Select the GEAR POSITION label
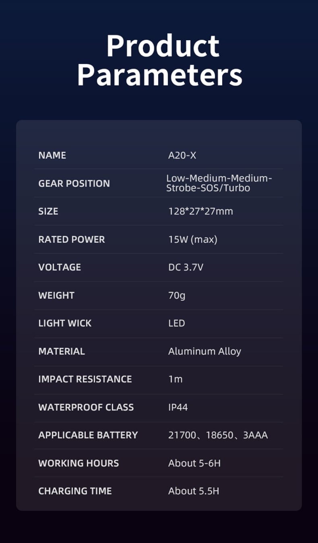 point(74,184)
